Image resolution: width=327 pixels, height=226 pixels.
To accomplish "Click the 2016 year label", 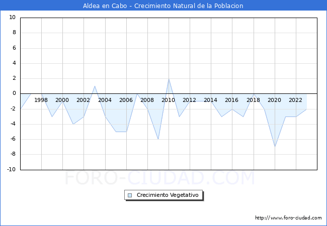I will click(x=232, y=100).
